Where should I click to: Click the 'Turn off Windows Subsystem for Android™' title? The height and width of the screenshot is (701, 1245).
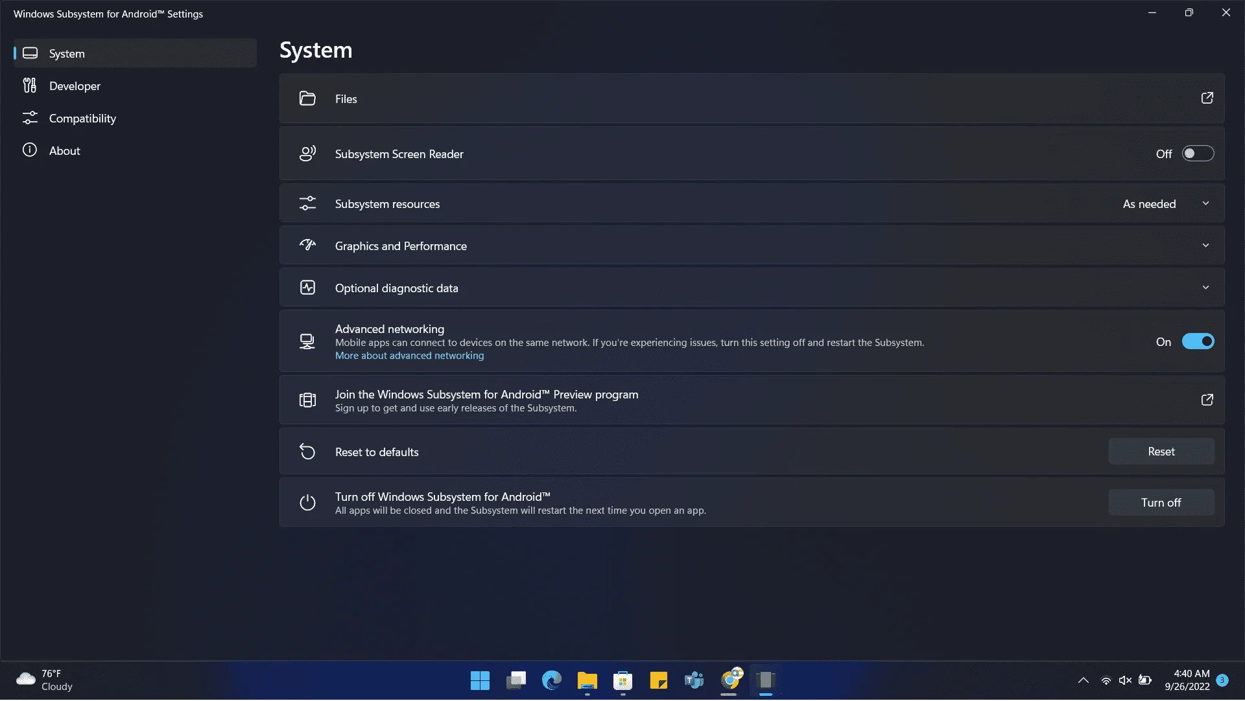click(442, 497)
